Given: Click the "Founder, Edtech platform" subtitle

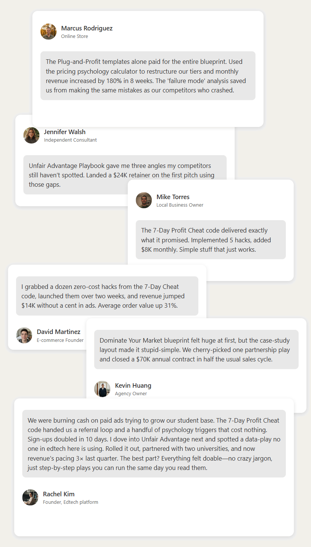Looking at the screenshot, I should pyautogui.click(x=70, y=502).
